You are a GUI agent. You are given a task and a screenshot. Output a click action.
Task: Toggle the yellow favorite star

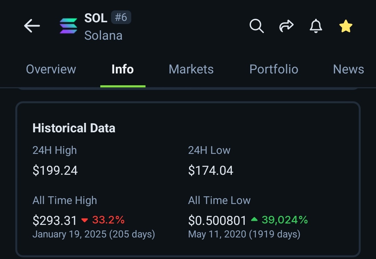coord(346,26)
